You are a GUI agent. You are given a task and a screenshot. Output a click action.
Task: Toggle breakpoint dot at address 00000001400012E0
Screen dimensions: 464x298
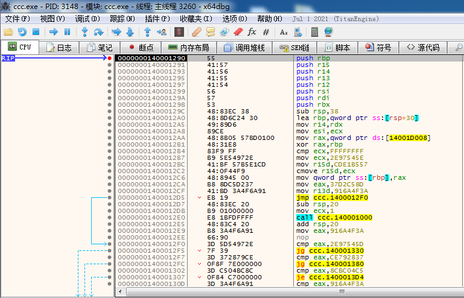[109, 218]
